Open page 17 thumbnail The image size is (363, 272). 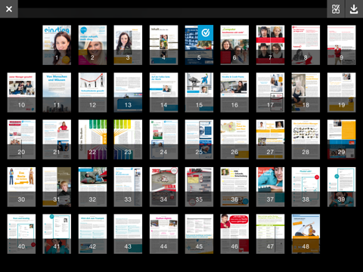[x=270, y=92]
